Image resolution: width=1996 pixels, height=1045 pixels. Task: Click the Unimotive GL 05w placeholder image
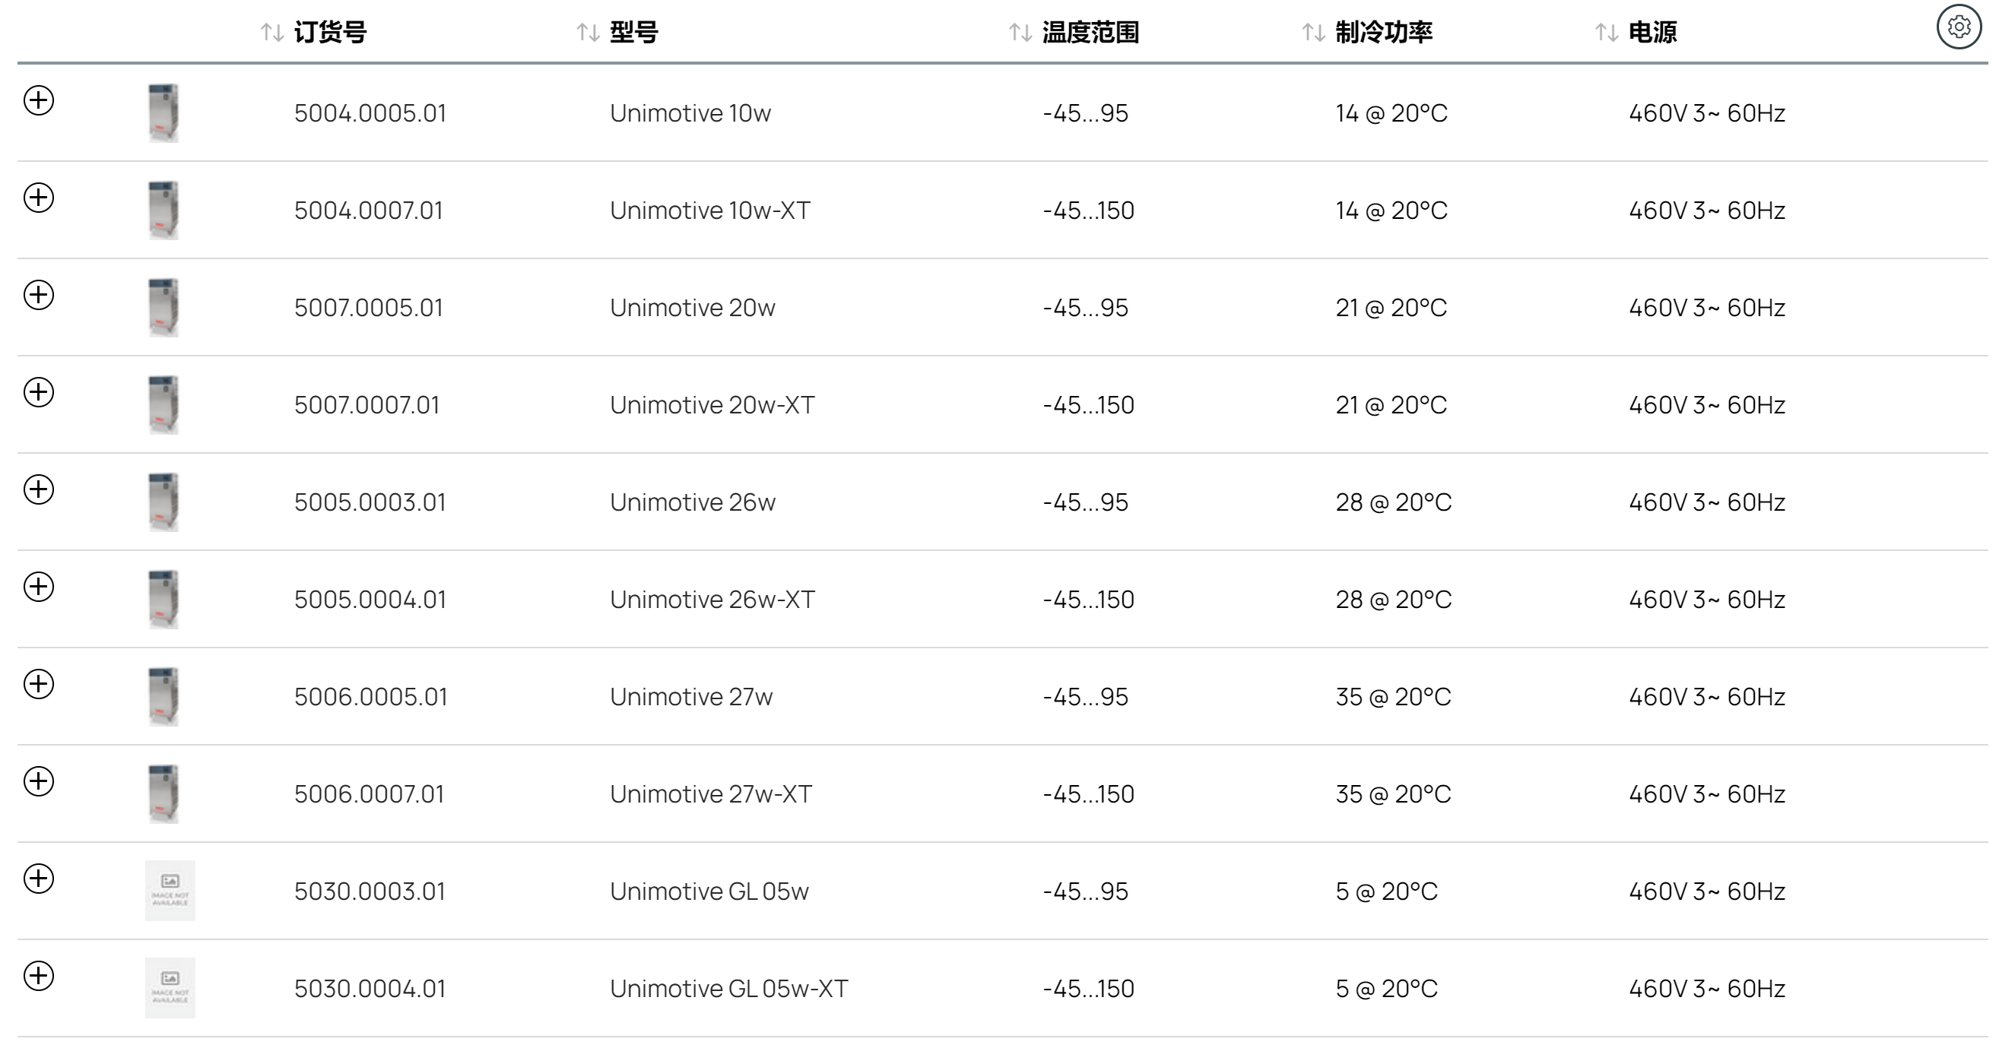(x=170, y=891)
